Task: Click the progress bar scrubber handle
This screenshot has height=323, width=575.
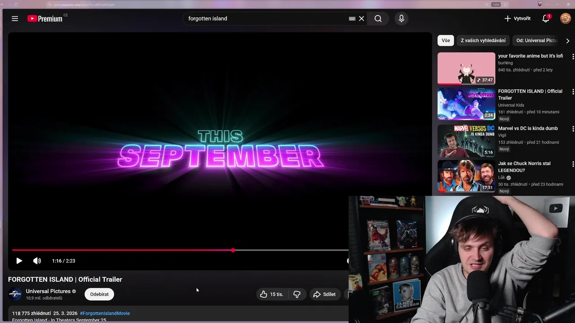Action: (233, 250)
